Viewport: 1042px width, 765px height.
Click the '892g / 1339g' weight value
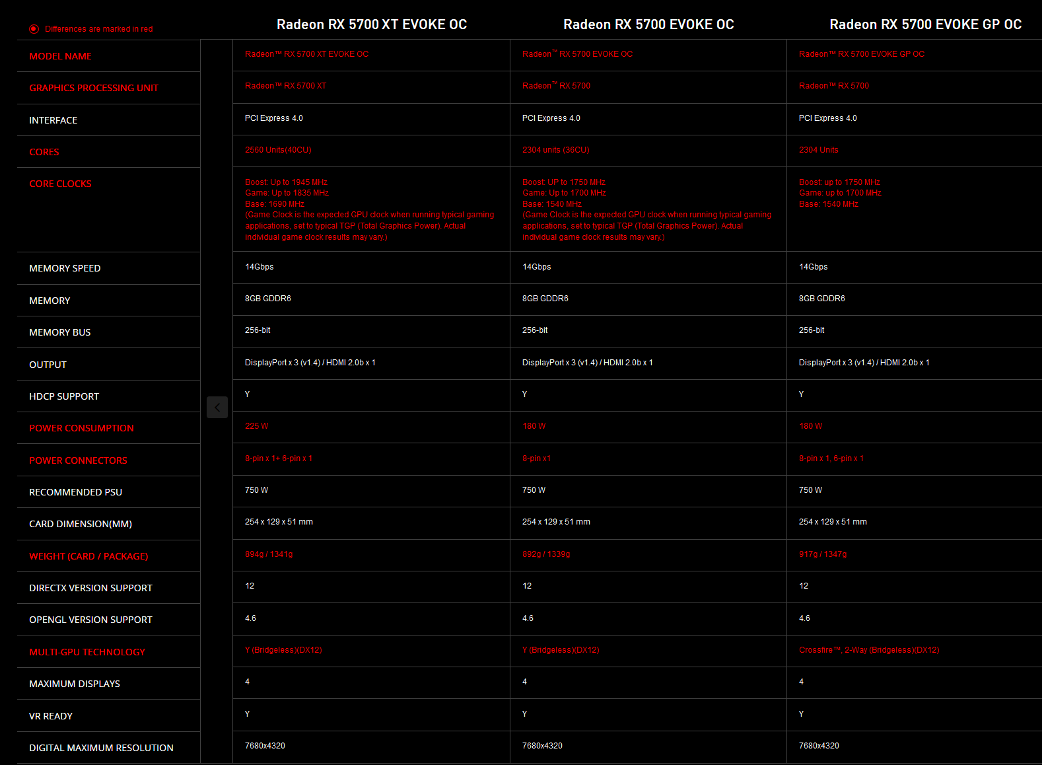click(x=546, y=554)
